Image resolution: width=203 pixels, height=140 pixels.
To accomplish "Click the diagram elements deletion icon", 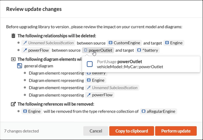I will 13,59.
